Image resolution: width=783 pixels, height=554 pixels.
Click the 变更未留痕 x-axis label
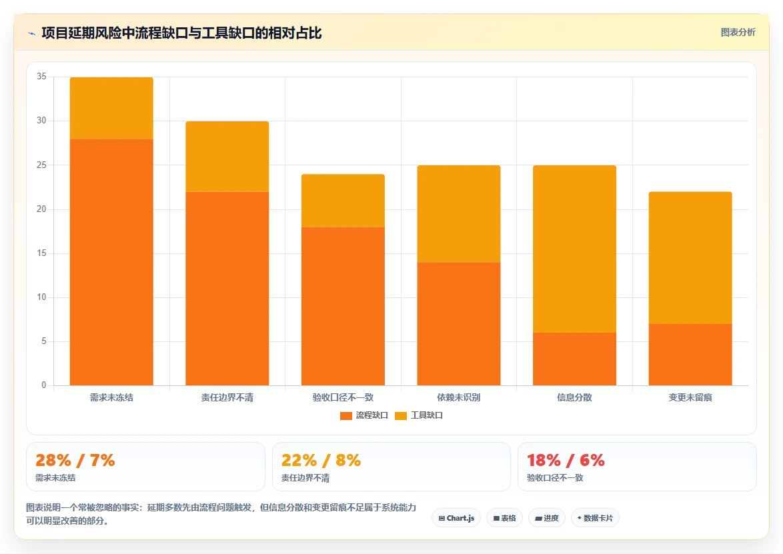[x=690, y=398]
